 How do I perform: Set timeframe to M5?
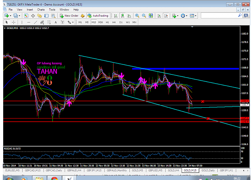pyautogui.click(x=87, y=22)
